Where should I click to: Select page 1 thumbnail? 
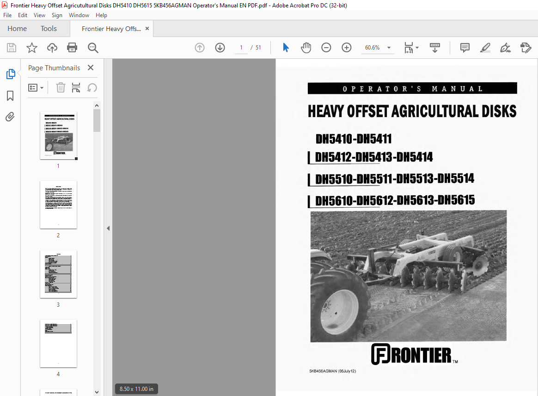58,136
